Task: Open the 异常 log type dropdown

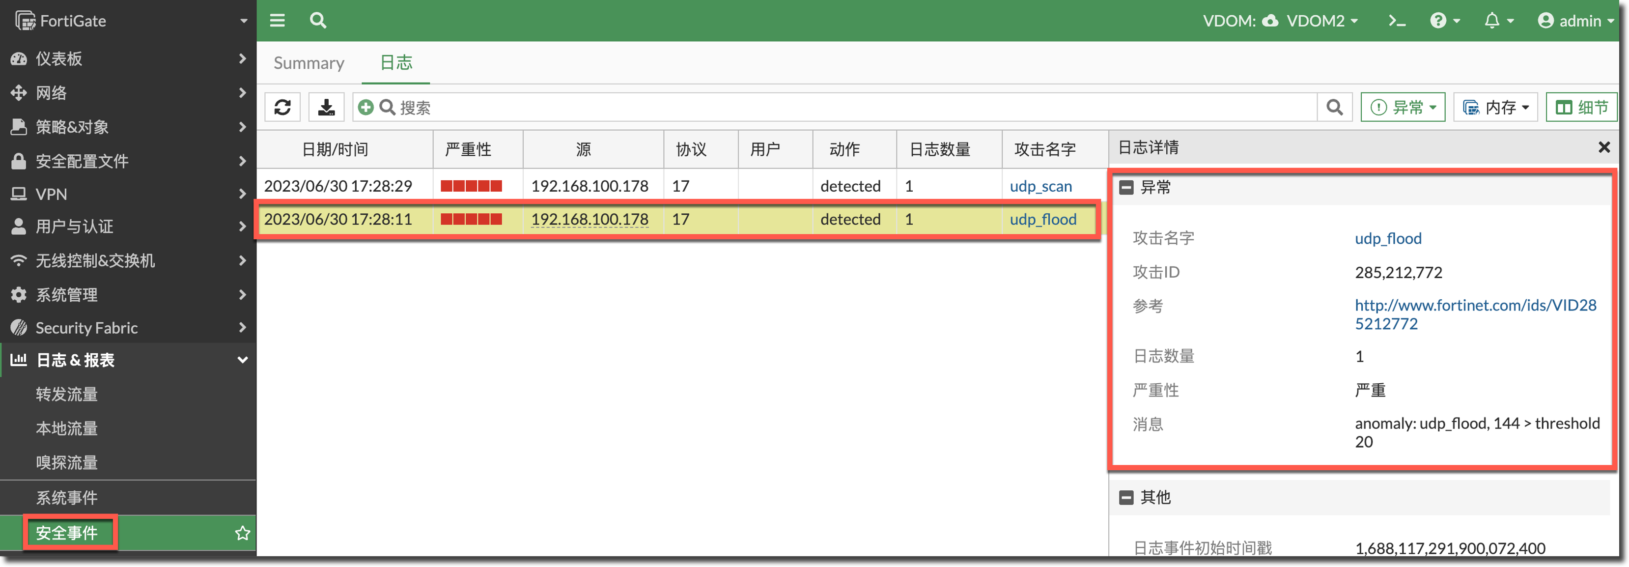Action: (x=1403, y=107)
